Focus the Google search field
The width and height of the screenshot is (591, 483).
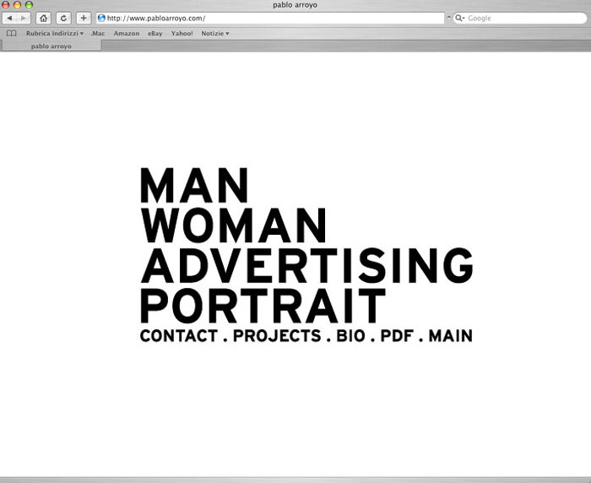(x=520, y=18)
